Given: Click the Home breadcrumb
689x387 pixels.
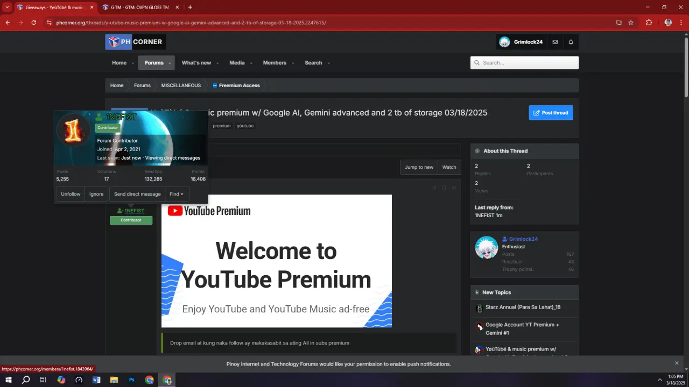Looking at the screenshot, I should [117, 85].
